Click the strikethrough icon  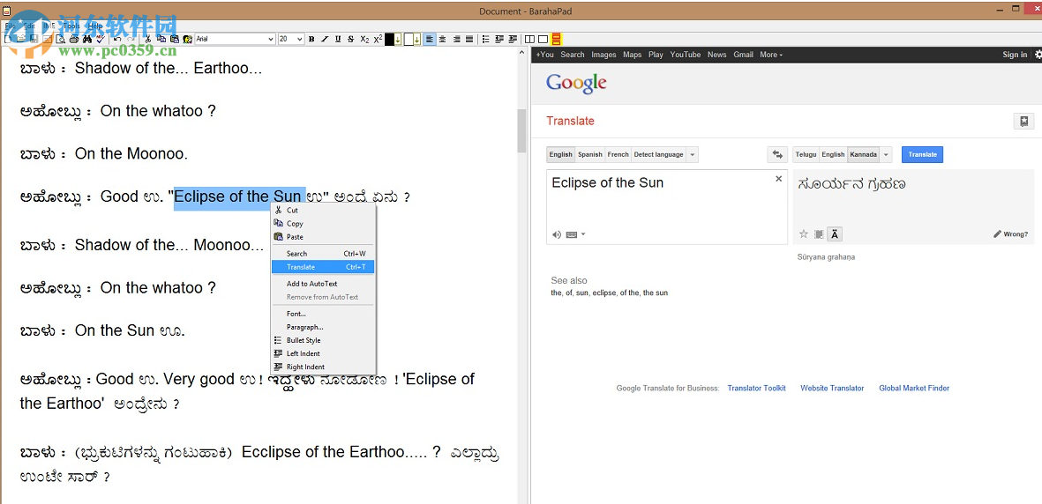click(351, 40)
